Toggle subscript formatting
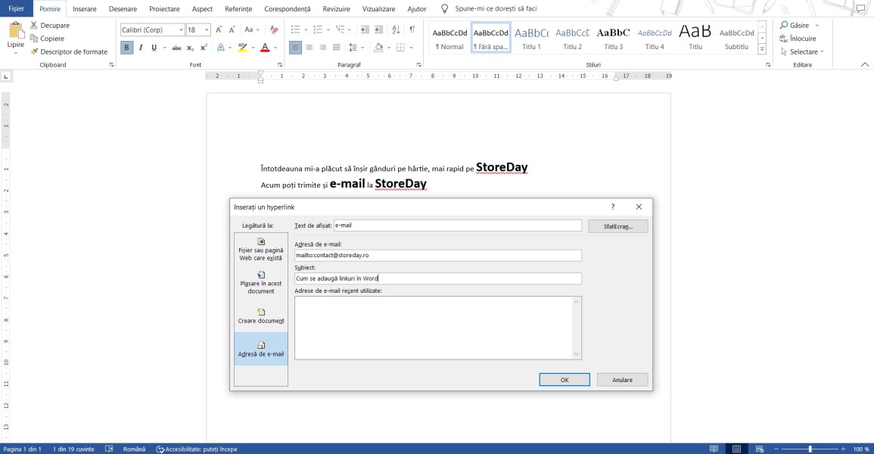Screen dimensions: 874x454 click(190, 48)
